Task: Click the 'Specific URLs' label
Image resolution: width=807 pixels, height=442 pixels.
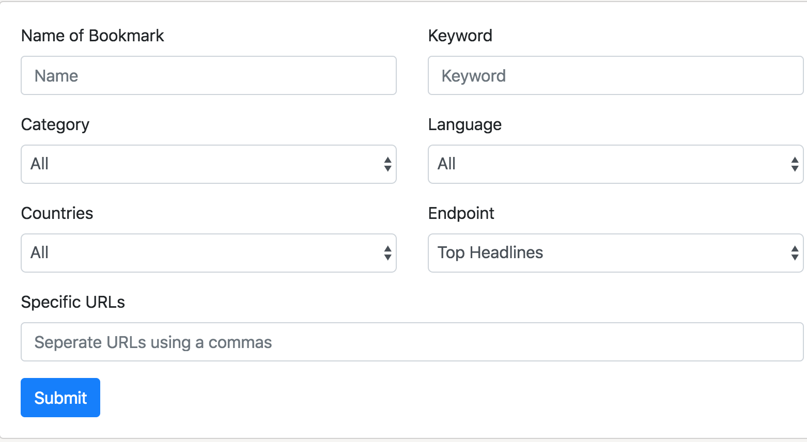Action: [x=73, y=302]
